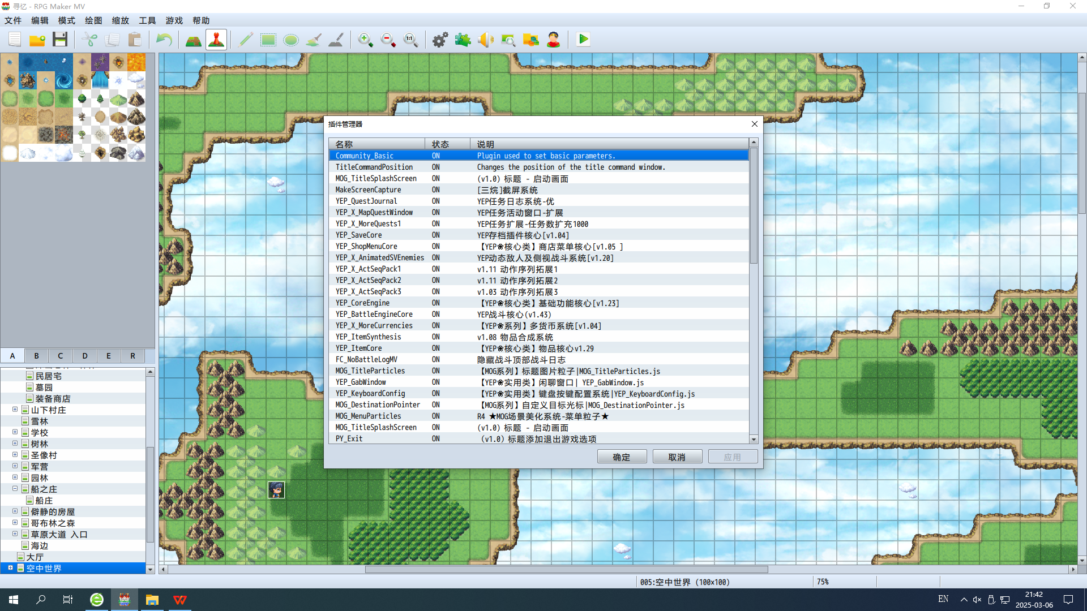
Task: Click 取消 in plugin manager
Action: tap(677, 457)
